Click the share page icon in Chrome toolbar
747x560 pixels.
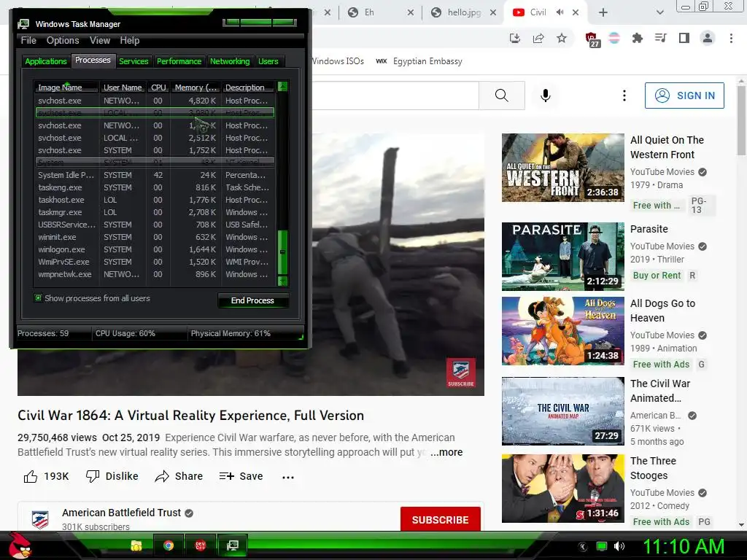pos(538,38)
